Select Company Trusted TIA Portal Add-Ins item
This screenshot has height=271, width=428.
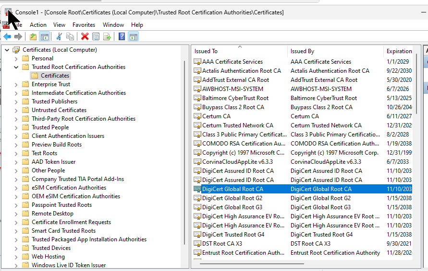pos(78,179)
